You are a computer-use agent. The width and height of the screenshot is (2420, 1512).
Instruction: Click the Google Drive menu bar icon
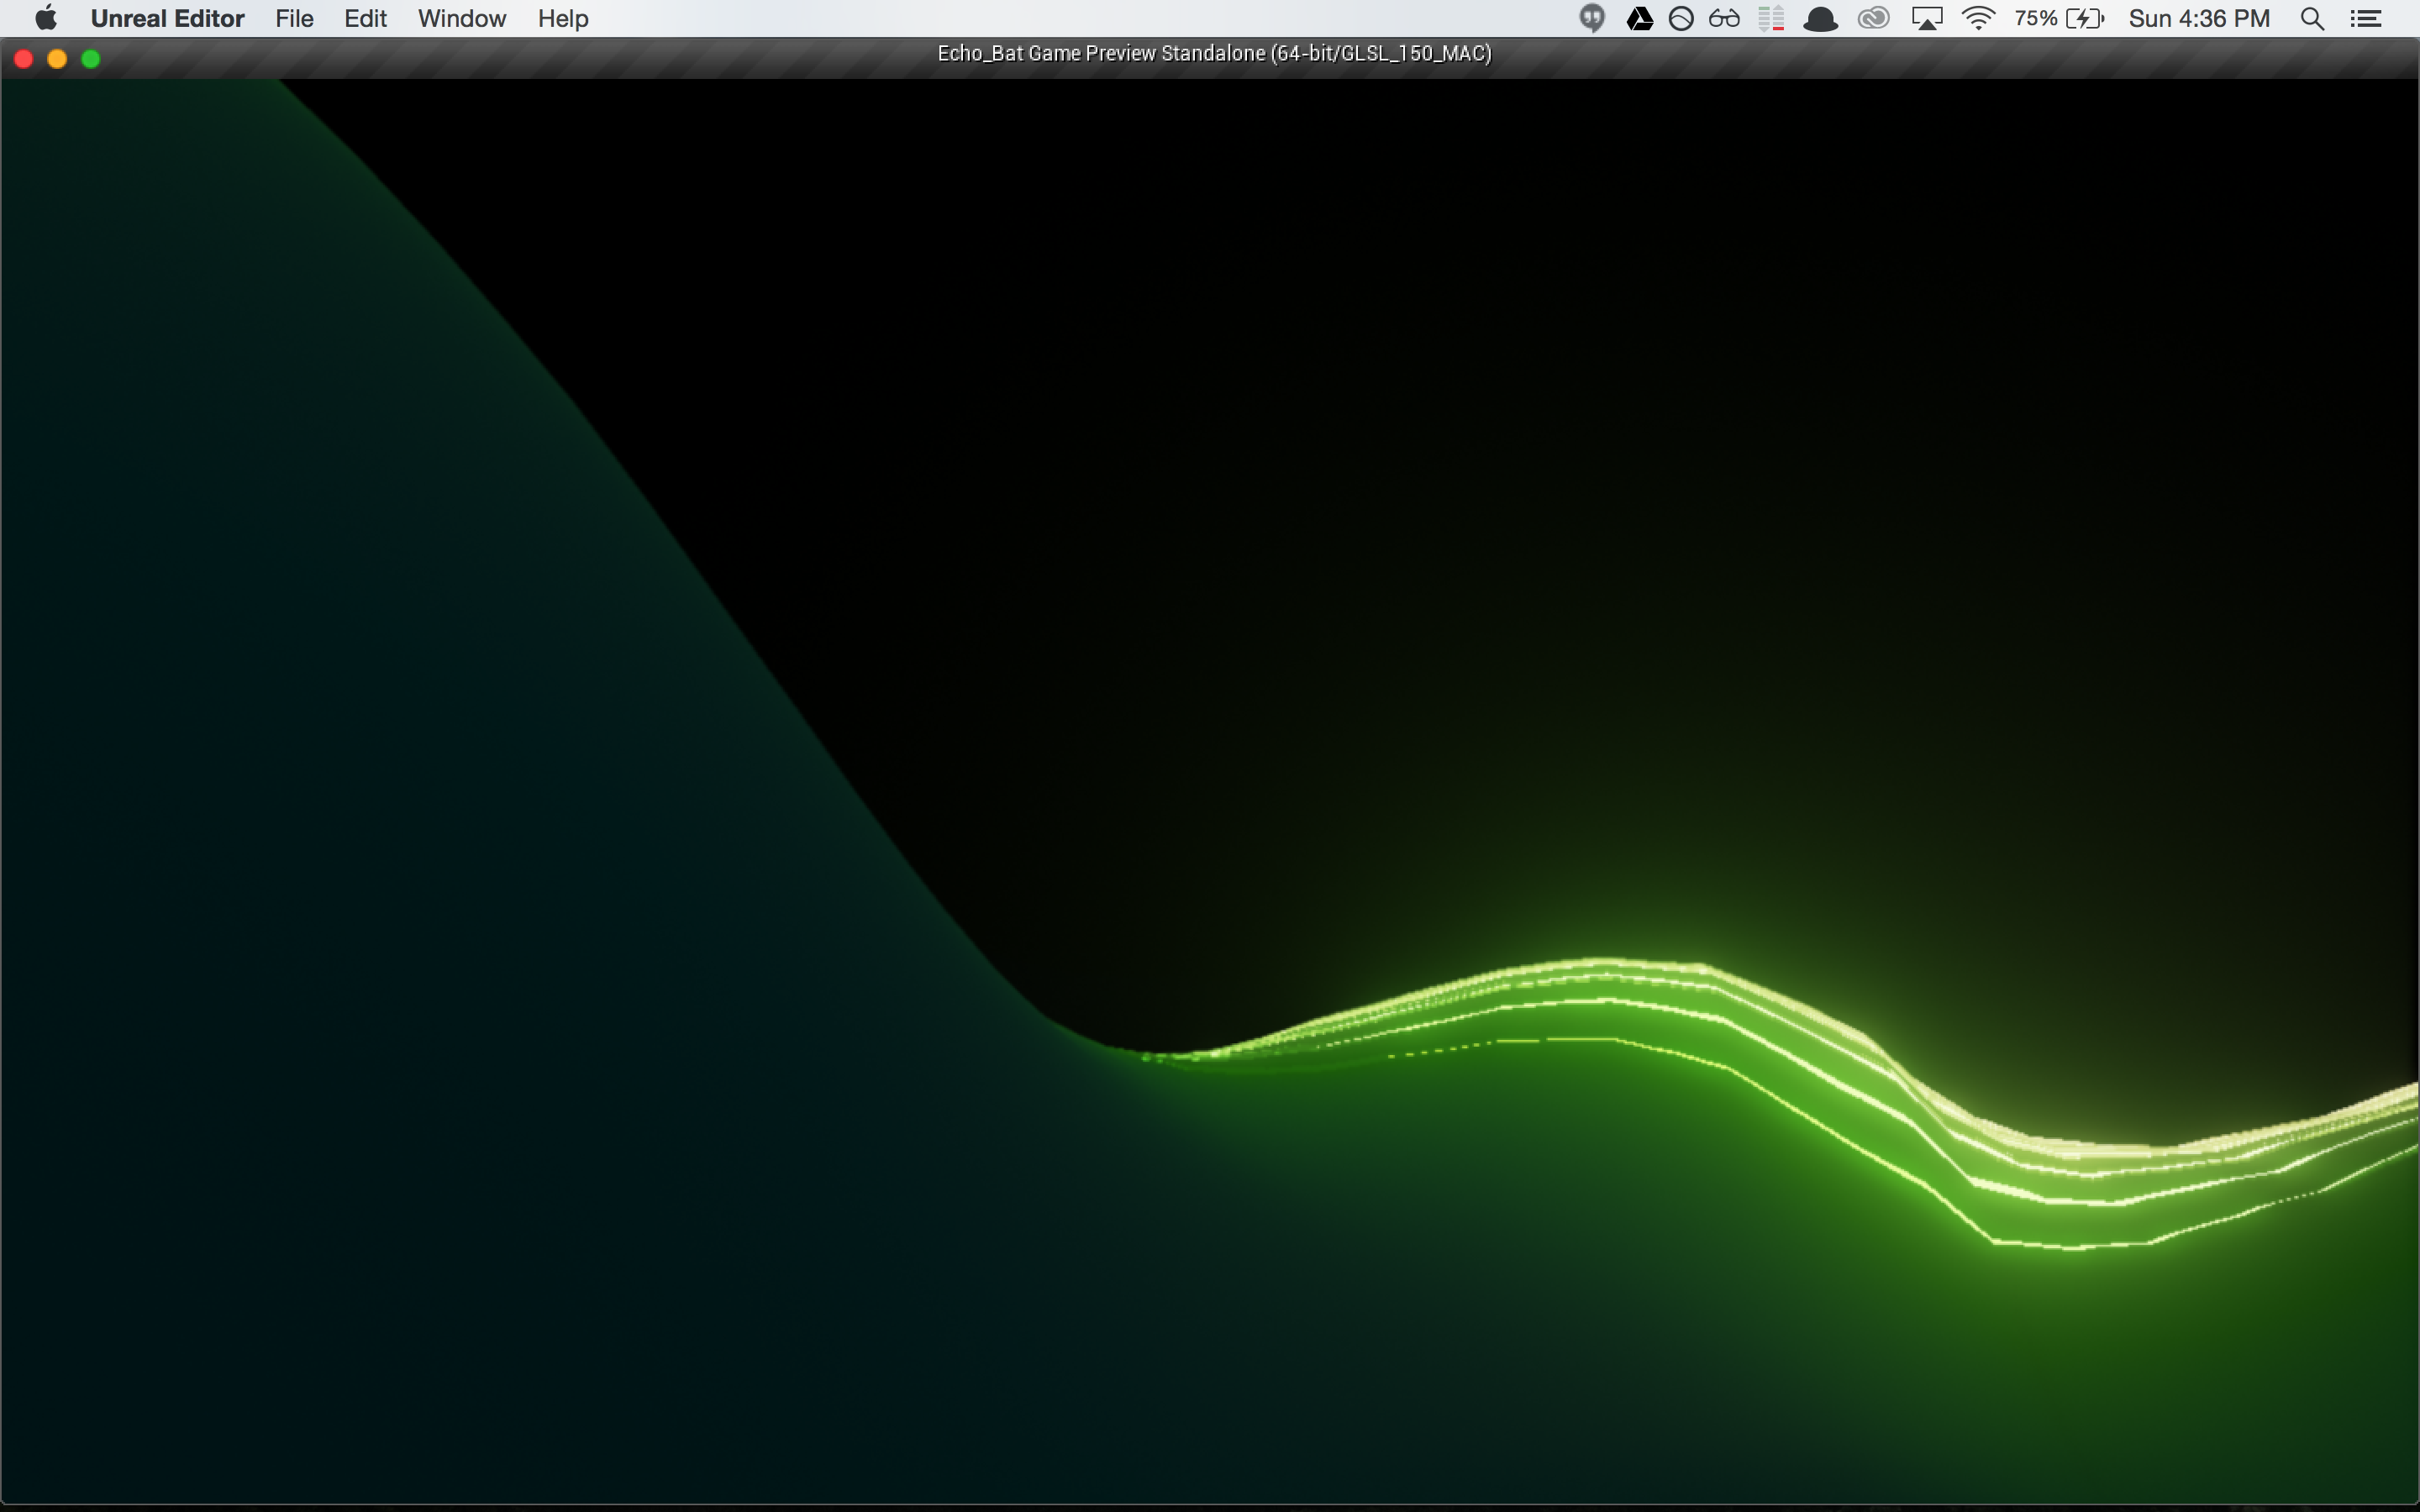(x=1639, y=18)
